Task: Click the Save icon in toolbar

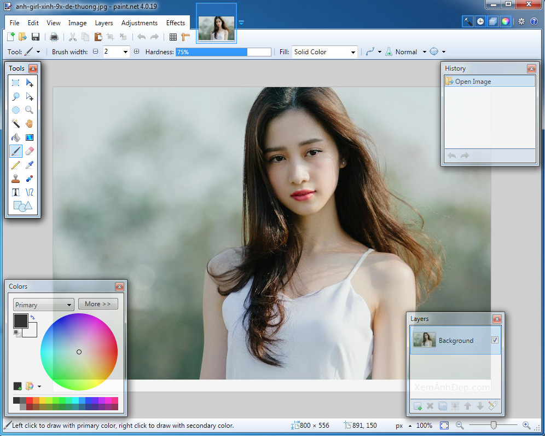Action: pyautogui.click(x=36, y=37)
